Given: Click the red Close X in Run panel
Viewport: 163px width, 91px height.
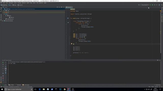Looking at the screenshot, I should point(3,78).
